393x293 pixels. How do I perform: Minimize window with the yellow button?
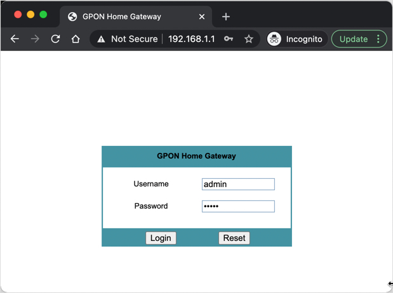pyautogui.click(x=30, y=15)
